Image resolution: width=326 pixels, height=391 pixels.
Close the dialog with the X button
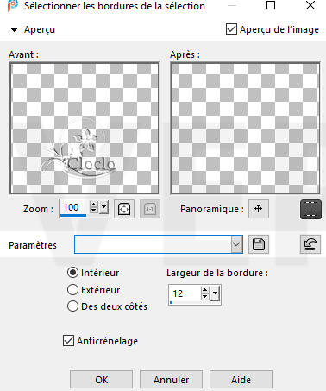(x=310, y=5)
